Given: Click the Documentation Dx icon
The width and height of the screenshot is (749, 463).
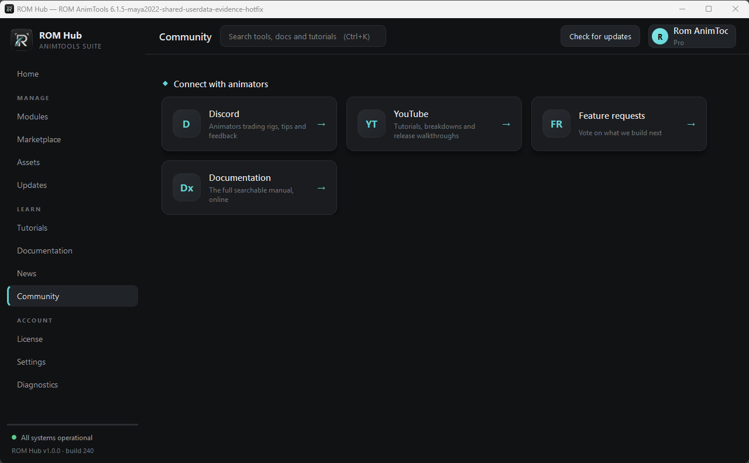Looking at the screenshot, I should pyautogui.click(x=187, y=187).
